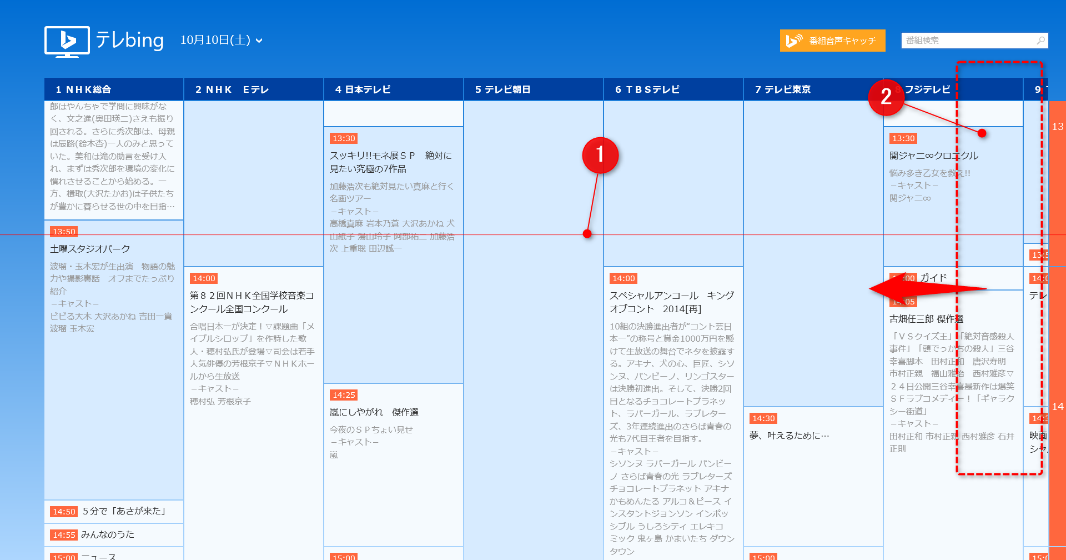
Task: Open the date dropdown 10月10日(土)
Action: (221, 40)
